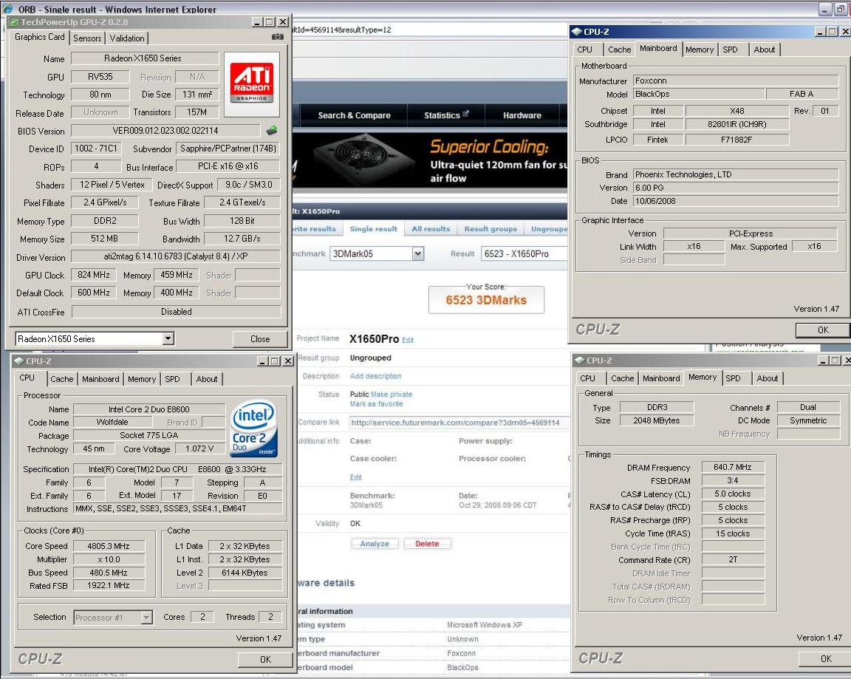Viewport: 851px width, 679px height.
Task: Click the Intel Core 2 Duo E8600 name field
Action: coord(148,409)
